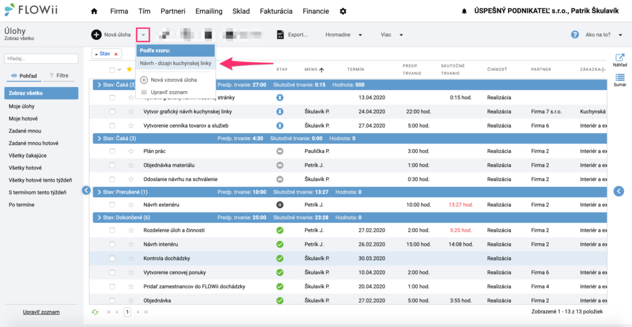Image resolution: width=632 pixels, height=327 pixels.
Task: Refresh the task list
Action: [x=95, y=312]
